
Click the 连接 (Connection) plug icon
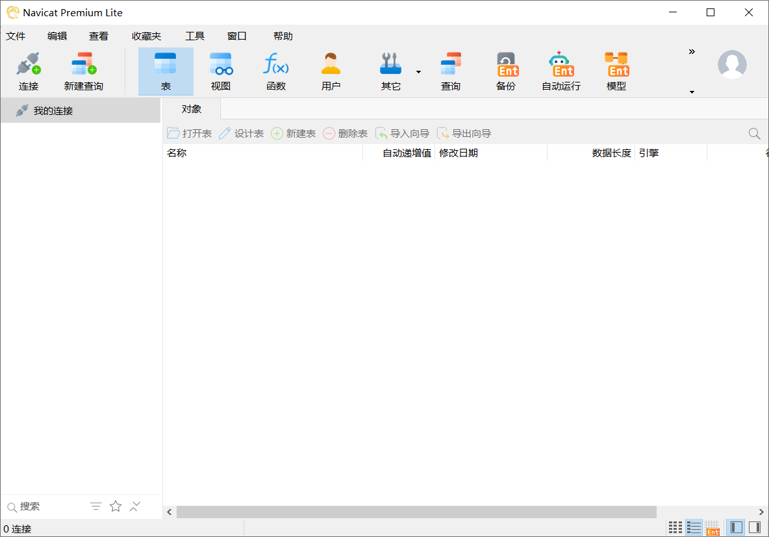point(28,65)
